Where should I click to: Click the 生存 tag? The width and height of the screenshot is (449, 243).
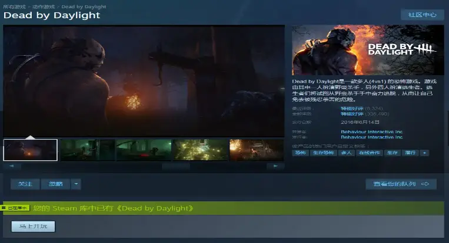coord(393,153)
